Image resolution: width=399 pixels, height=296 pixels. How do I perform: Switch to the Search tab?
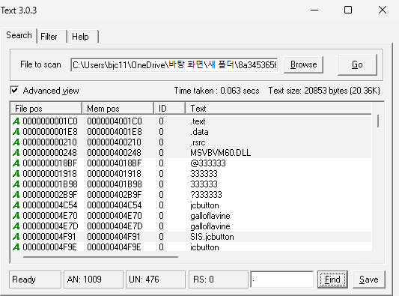tap(19, 35)
